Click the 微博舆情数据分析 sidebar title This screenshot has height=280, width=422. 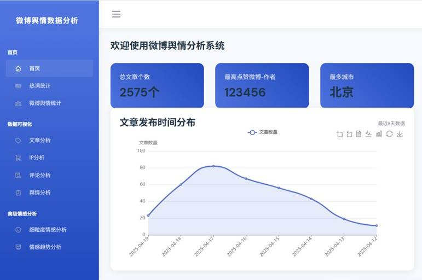tap(47, 20)
